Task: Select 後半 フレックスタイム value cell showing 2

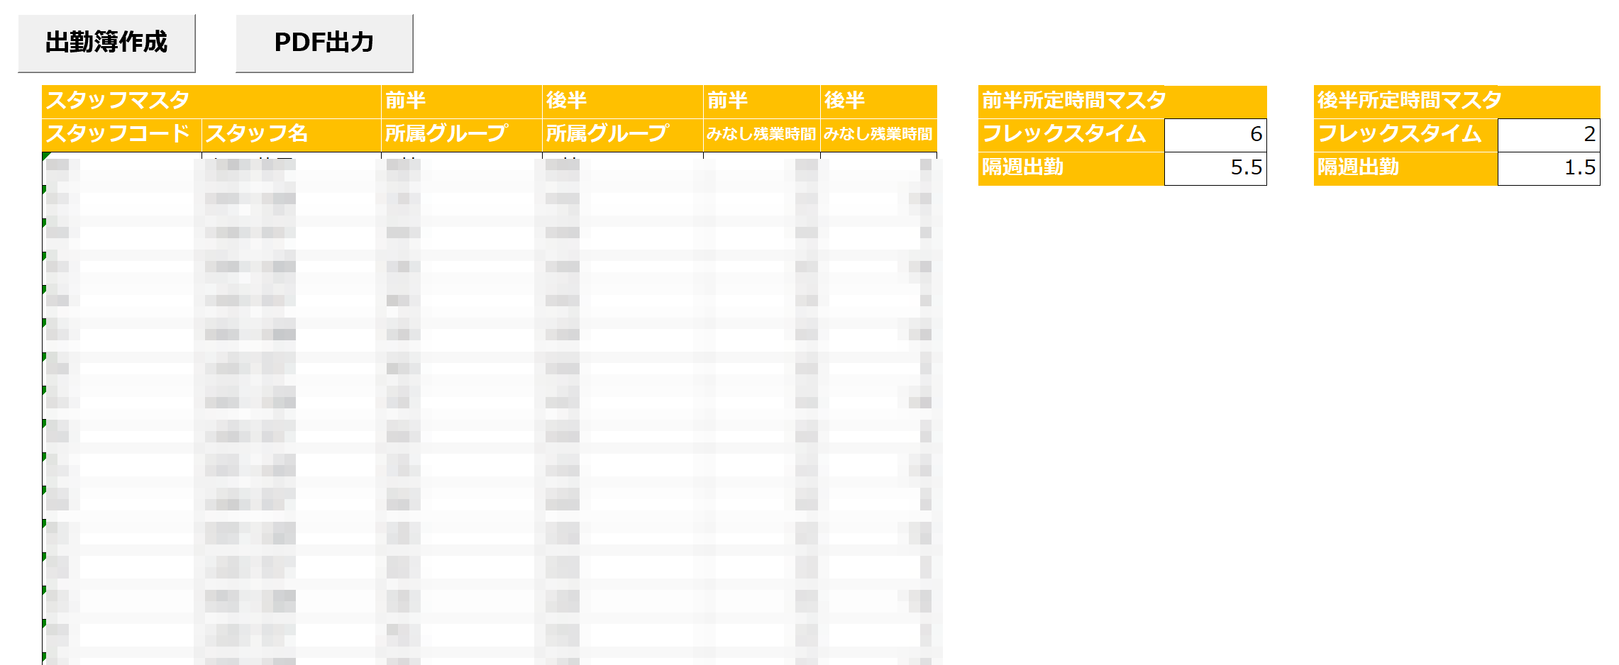Action: point(1549,135)
